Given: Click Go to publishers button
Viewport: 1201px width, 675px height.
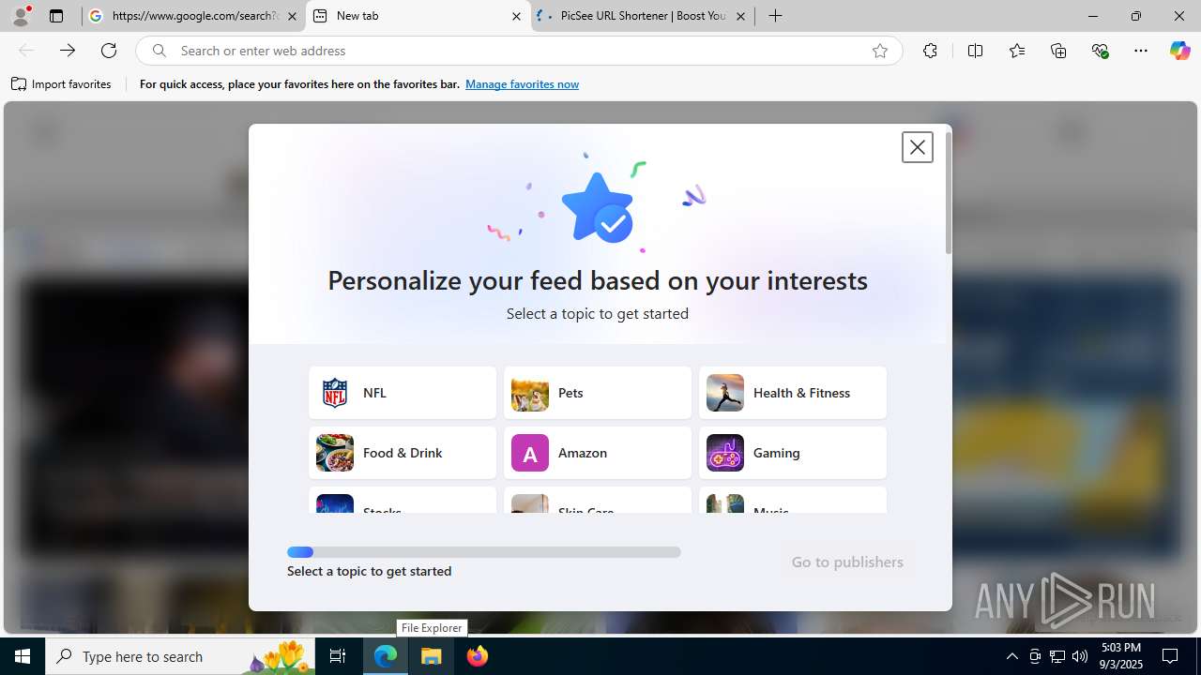Looking at the screenshot, I should pyautogui.click(x=847, y=562).
